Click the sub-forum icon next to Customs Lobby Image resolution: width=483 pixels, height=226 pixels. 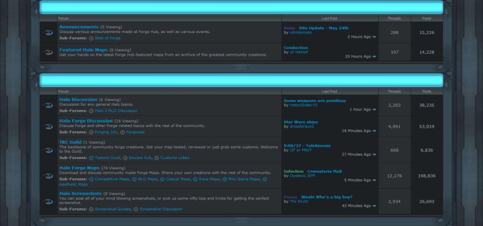click(156, 158)
